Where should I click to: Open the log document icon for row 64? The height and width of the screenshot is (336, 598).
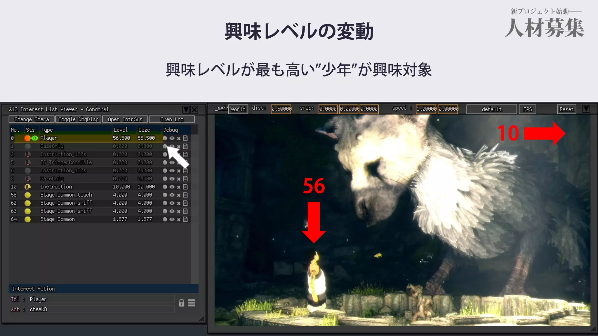point(185,219)
